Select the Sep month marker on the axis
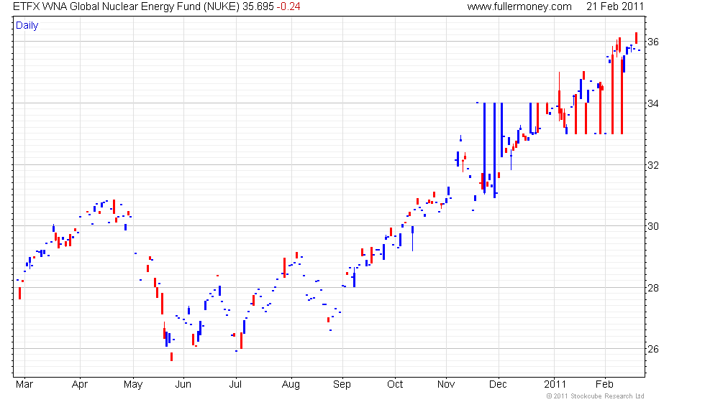Screen dimensions: 705x402 342,383
